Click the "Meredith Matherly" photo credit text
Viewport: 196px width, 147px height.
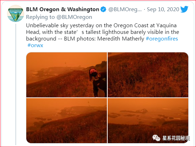click(121, 39)
